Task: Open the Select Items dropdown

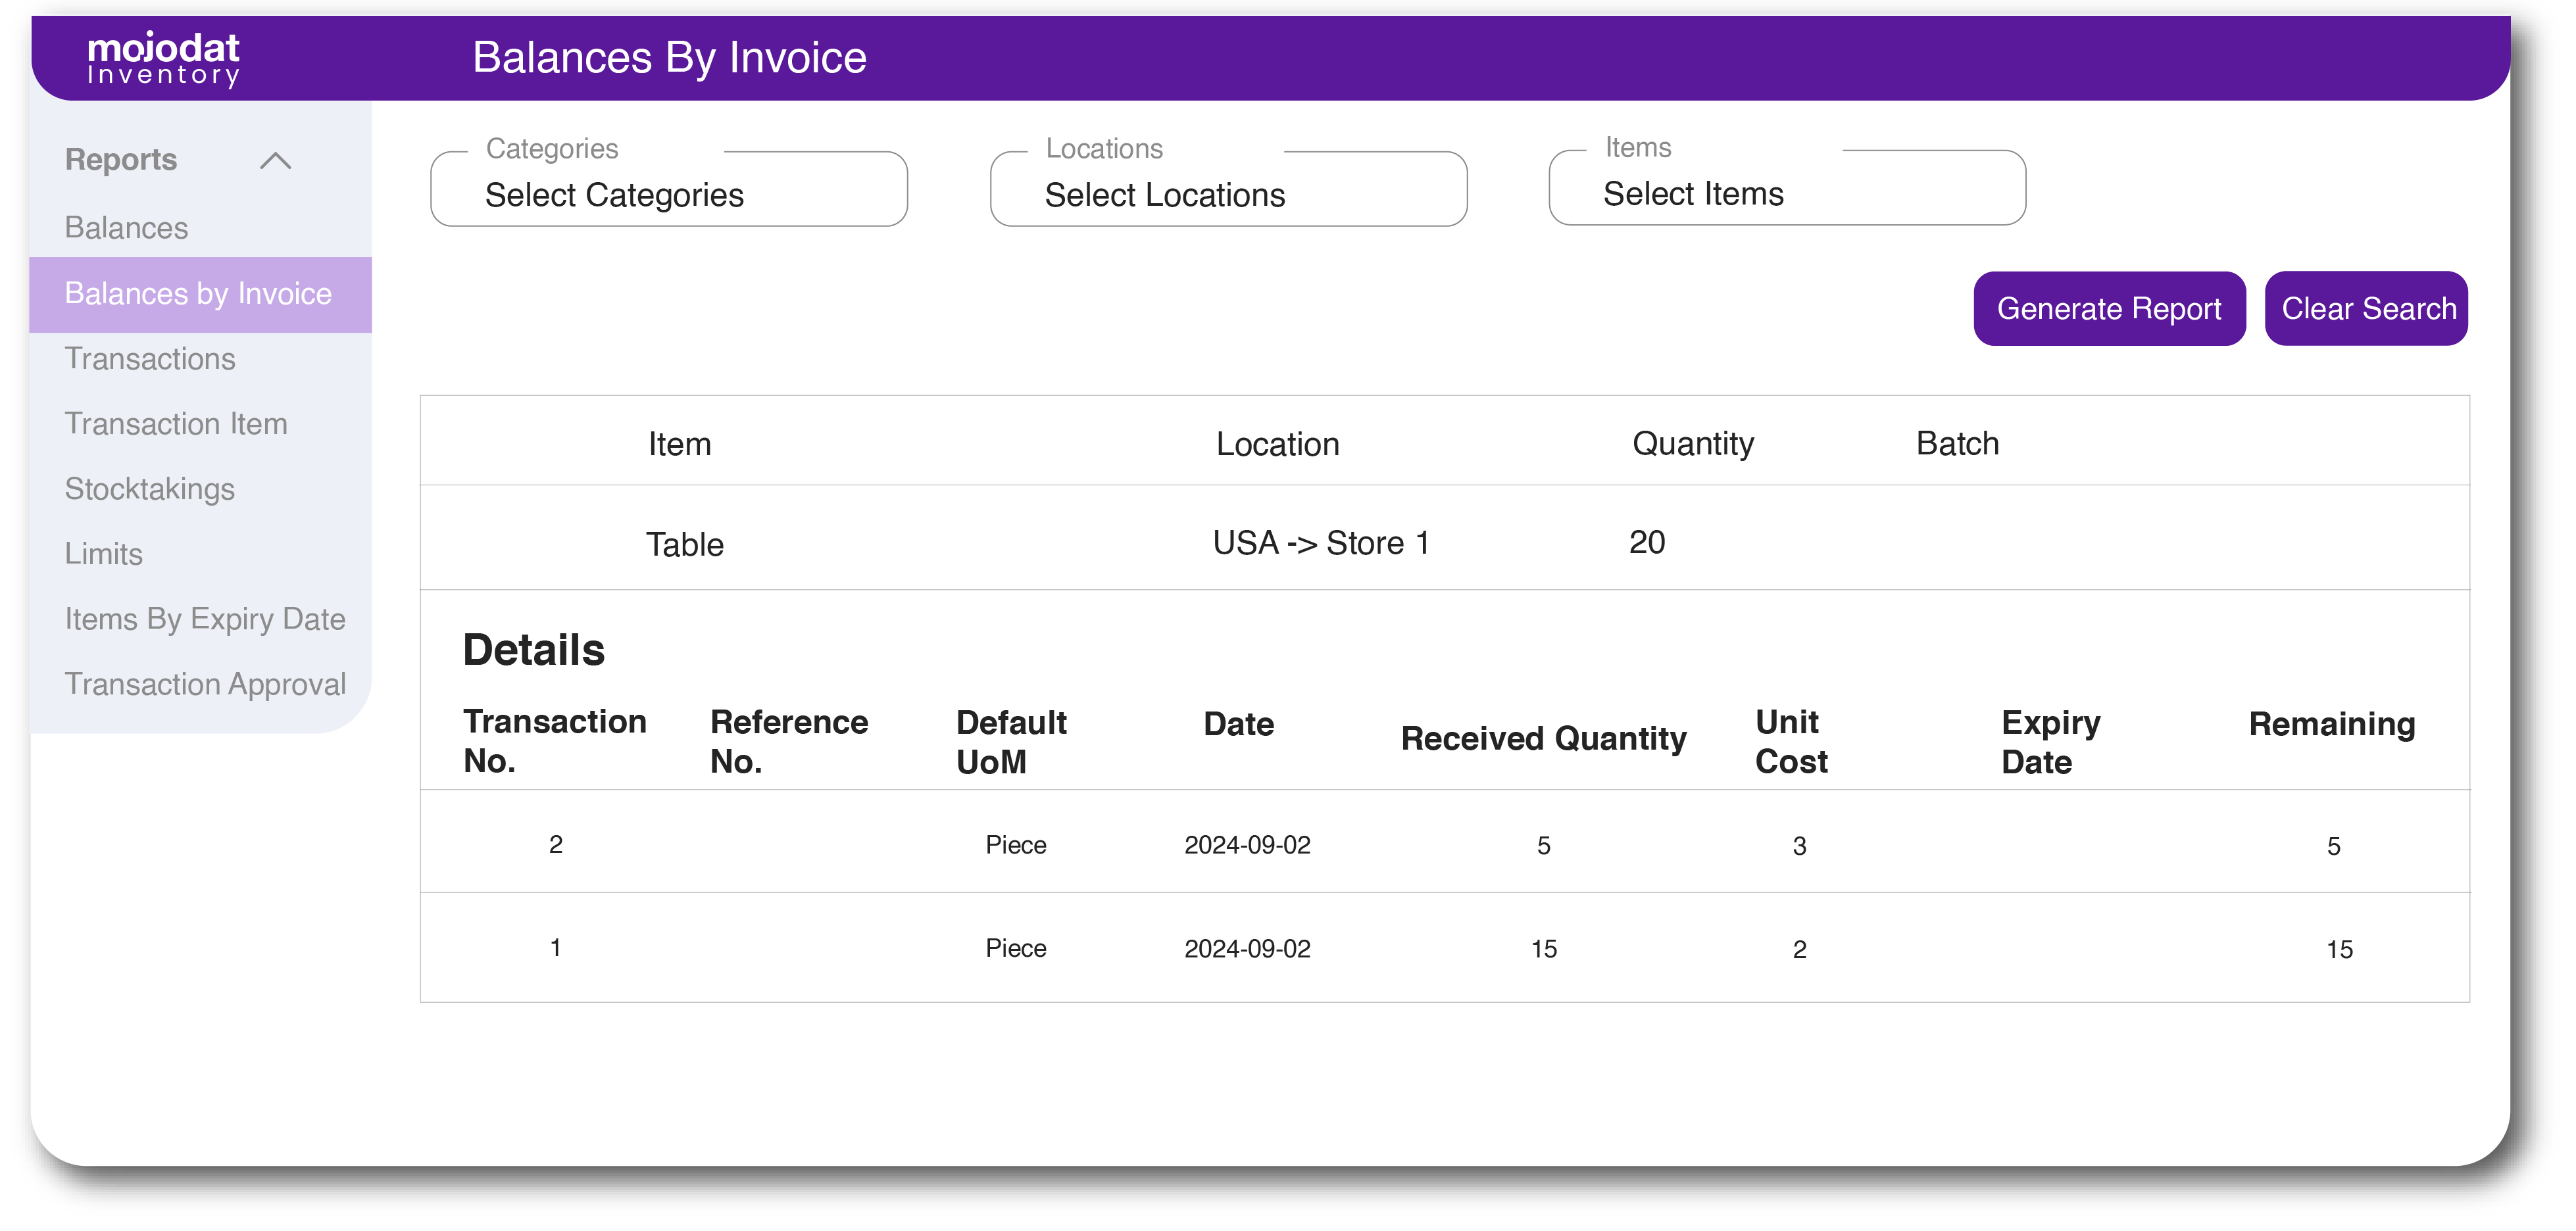Action: click(1786, 193)
